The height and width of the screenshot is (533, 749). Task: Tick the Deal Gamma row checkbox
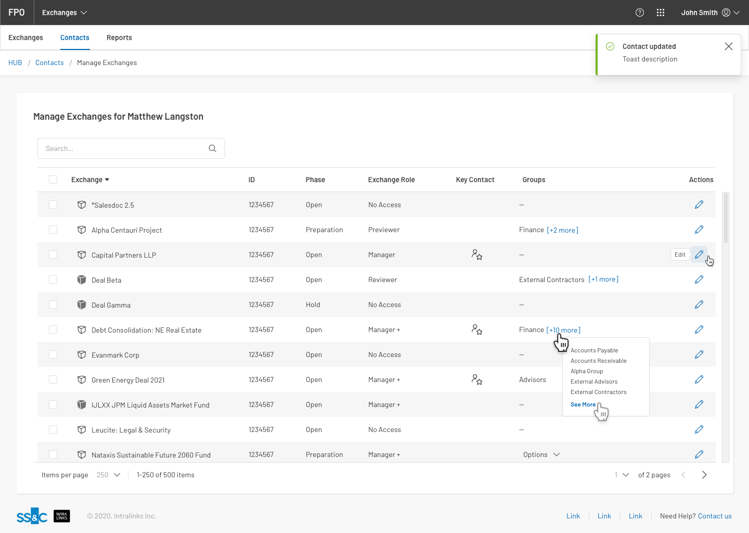[x=53, y=304]
